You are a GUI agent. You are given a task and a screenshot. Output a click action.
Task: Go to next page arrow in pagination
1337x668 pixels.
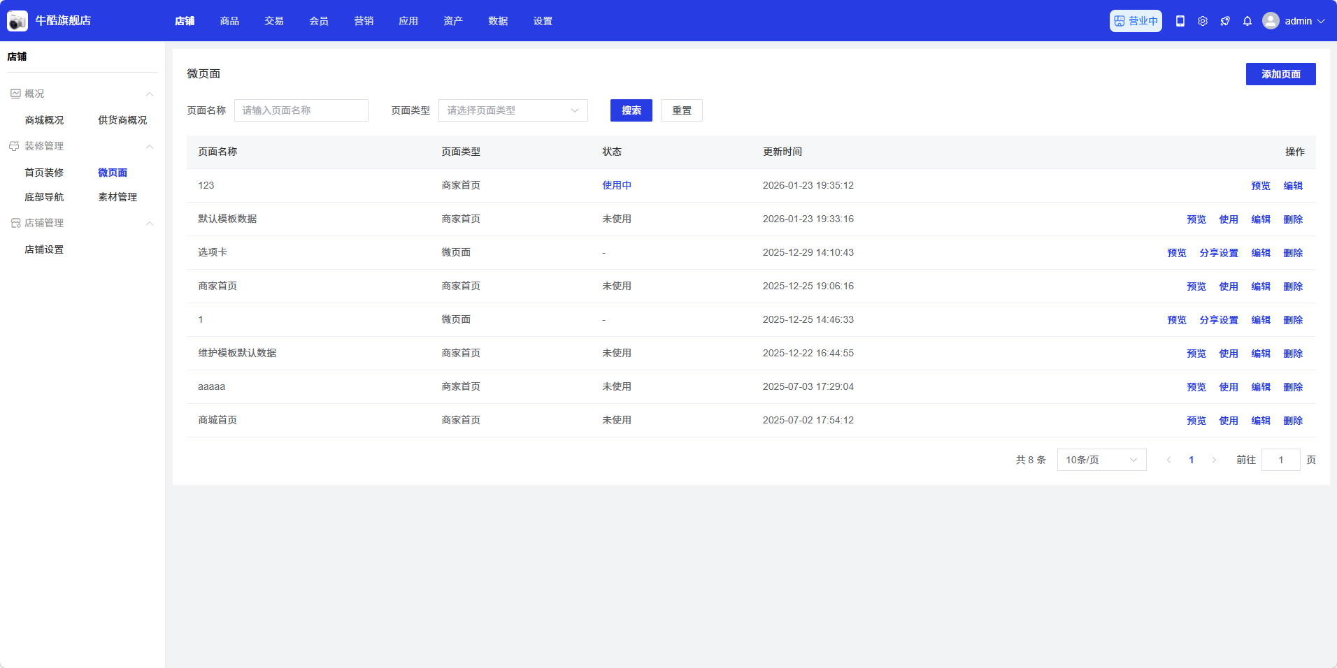coord(1214,460)
